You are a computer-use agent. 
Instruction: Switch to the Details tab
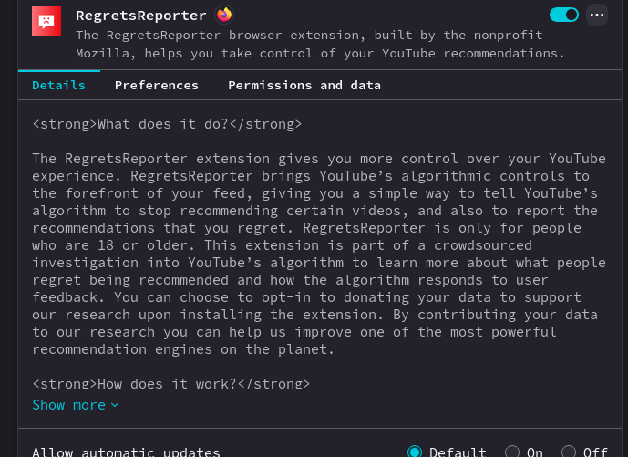coord(58,85)
